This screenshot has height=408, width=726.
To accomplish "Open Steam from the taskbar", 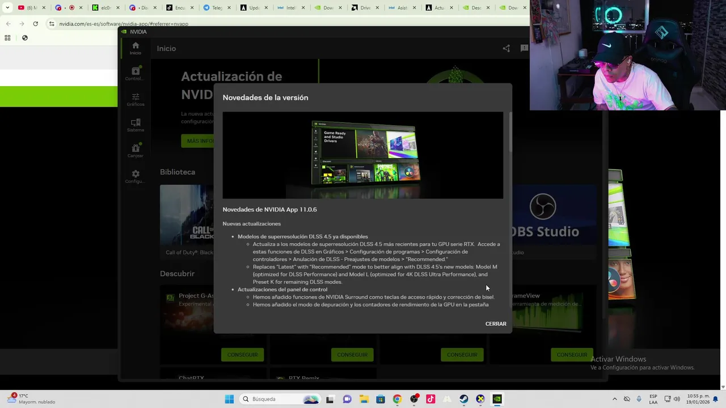I will [463, 399].
